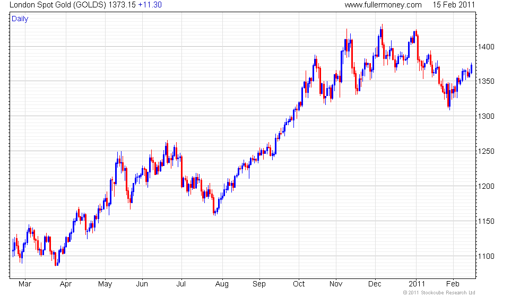
Task: Open the www.fullermoney.com link text
Action: tap(383, 5)
